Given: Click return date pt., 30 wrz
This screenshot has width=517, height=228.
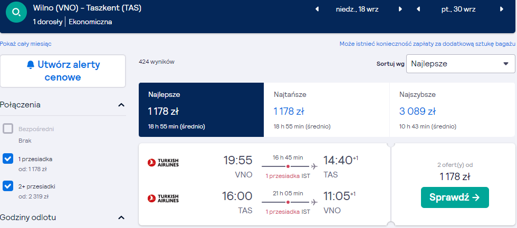Looking at the screenshot, I should [x=458, y=9].
